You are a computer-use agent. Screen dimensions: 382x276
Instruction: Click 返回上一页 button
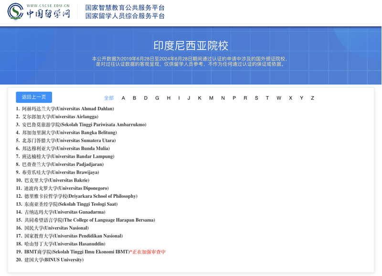[x=34, y=97]
